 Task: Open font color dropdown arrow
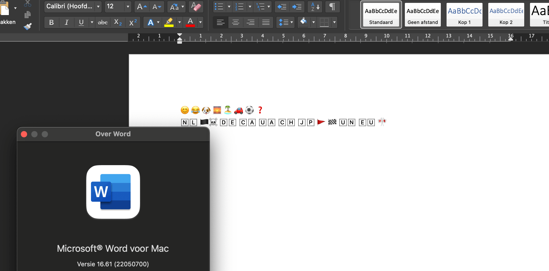[x=200, y=22]
